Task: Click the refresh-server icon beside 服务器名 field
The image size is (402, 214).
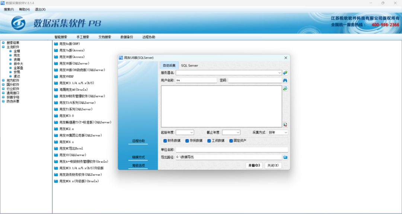Action: click(x=285, y=73)
